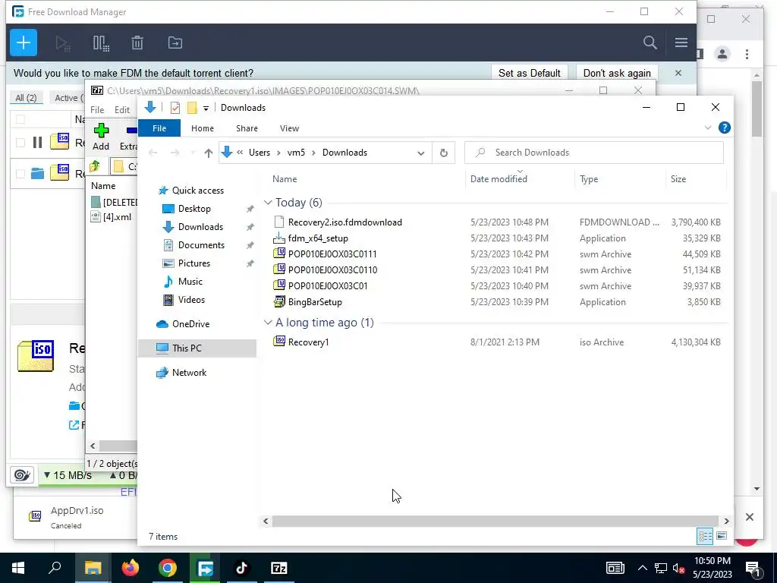Click Set as Default button
Screen dimensions: 777x583
(x=529, y=73)
